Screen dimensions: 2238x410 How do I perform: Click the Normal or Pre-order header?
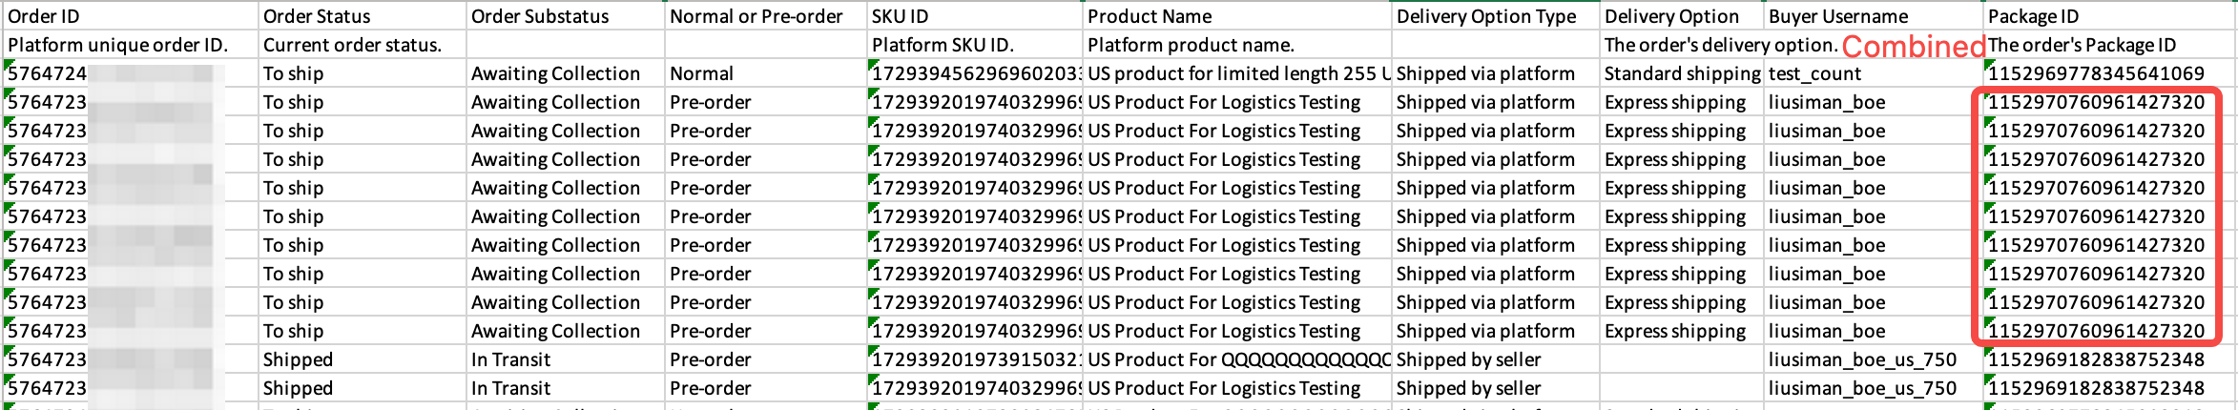click(756, 16)
